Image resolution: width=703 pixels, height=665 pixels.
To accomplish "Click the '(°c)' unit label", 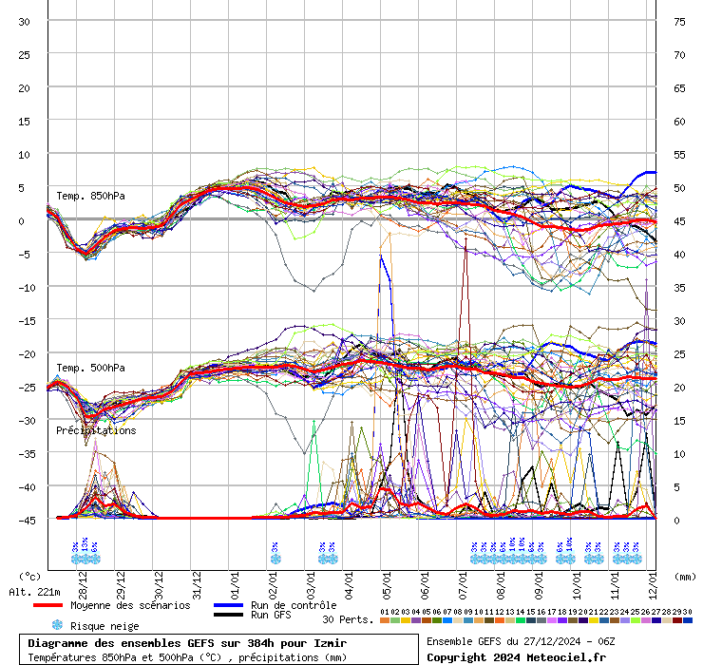I will pyautogui.click(x=29, y=577).
